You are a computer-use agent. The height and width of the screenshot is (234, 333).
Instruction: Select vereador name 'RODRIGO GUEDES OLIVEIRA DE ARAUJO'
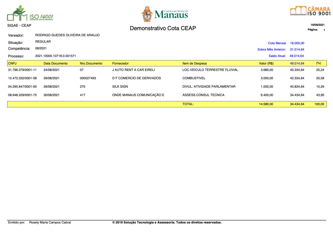click(67, 35)
